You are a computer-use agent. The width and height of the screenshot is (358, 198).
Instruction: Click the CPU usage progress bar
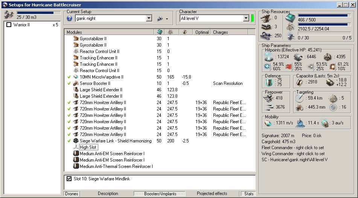[x=324, y=15]
